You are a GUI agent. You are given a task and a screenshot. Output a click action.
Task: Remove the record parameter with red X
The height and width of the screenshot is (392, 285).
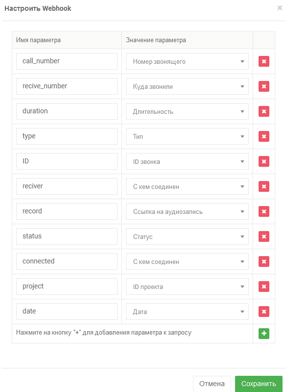pos(264,211)
